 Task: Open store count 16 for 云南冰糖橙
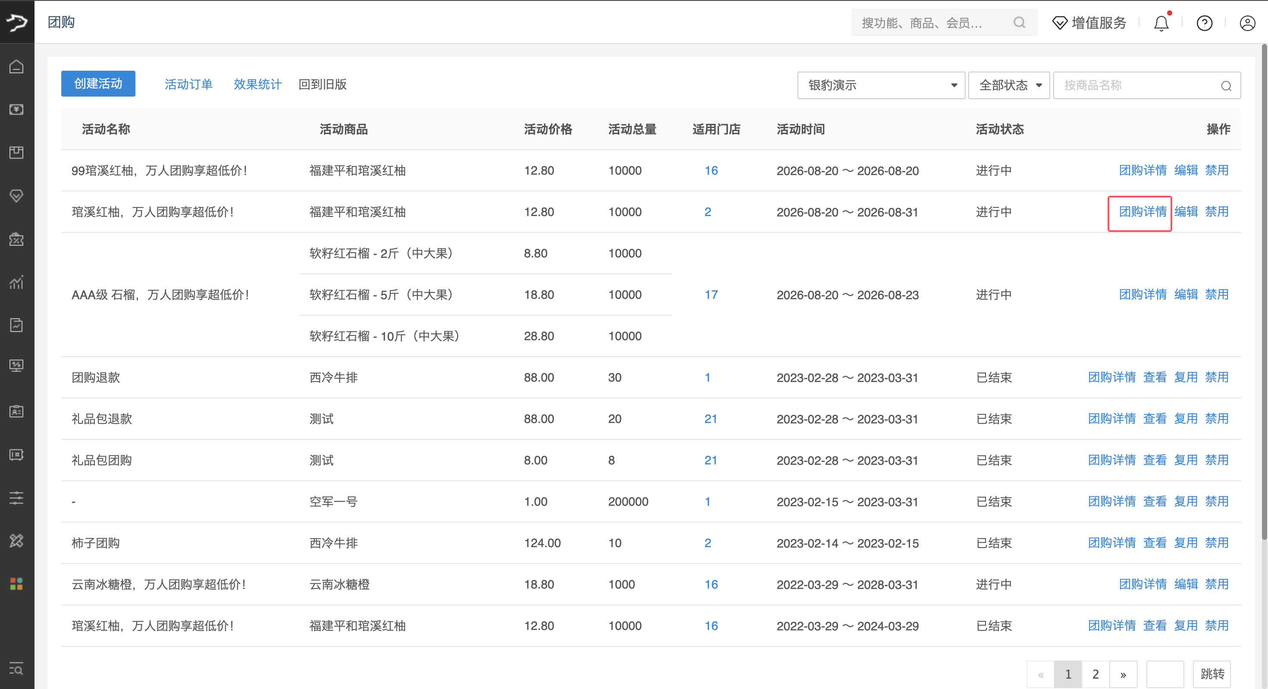tap(711, 584)
